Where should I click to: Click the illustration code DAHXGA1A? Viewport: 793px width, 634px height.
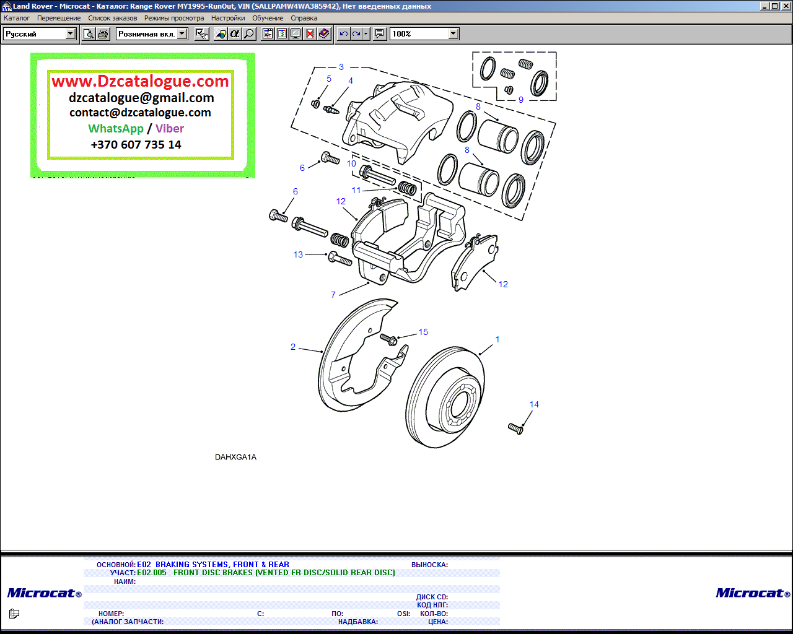click(x=235, y=457)
